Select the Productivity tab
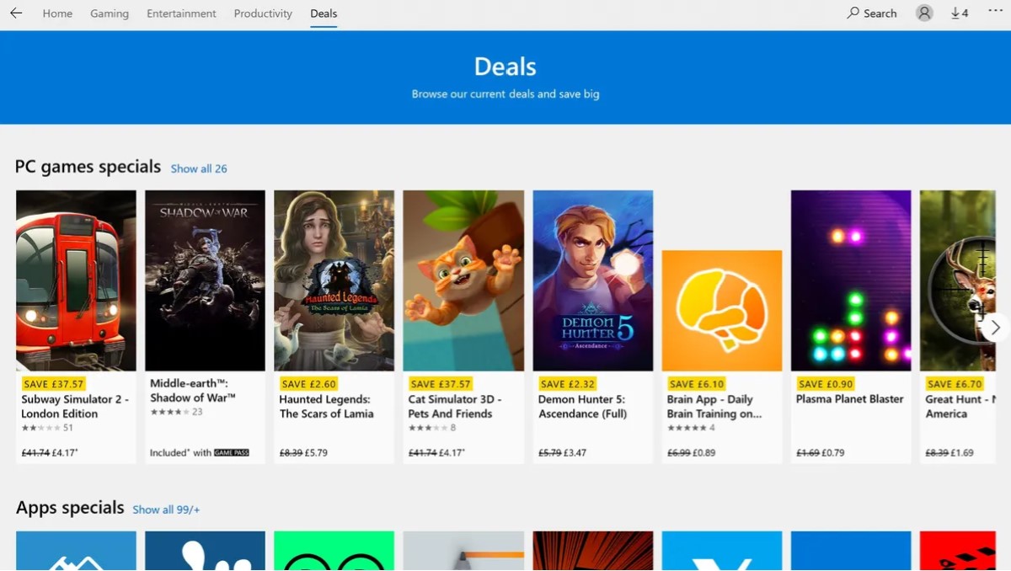The width and height of the screenshot is (1011, 571). click(x=262, y=13)
